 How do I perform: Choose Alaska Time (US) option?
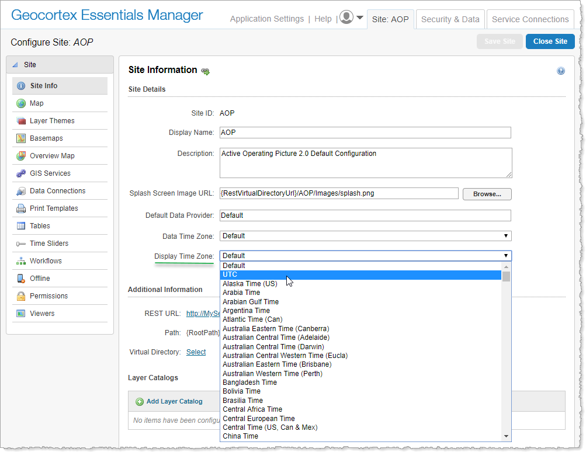coord(360,284)
